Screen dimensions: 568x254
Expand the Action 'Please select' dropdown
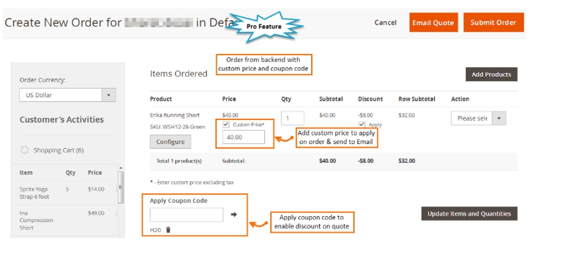coord(478,118)
